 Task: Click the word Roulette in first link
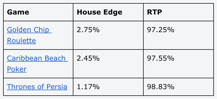click(21, 41)
